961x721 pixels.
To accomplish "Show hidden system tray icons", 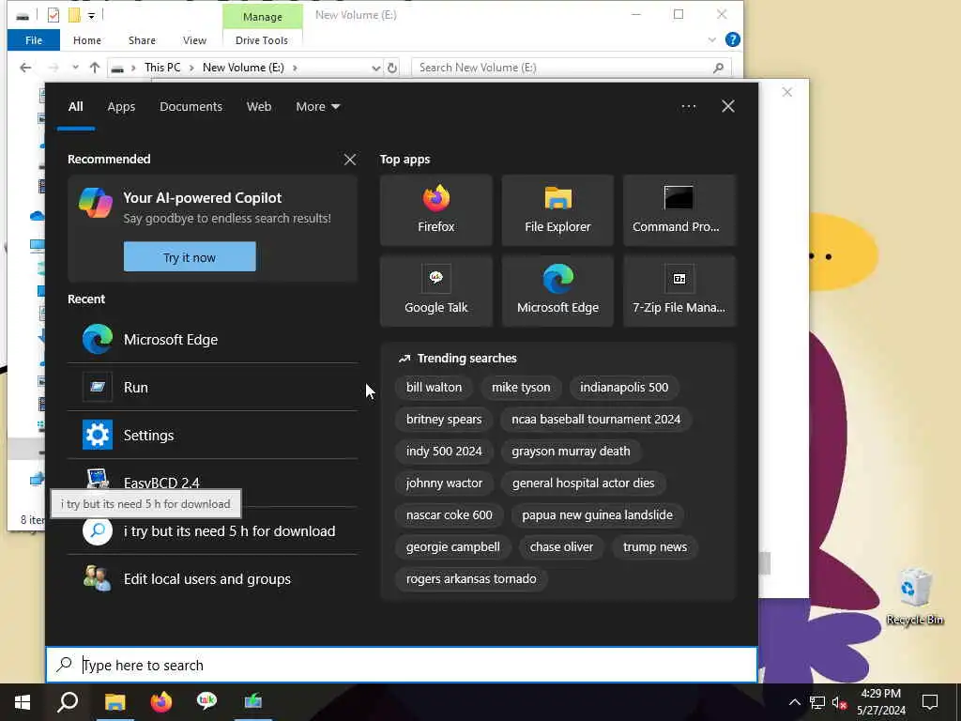I will pyautogui.click(x=794, y=702).
